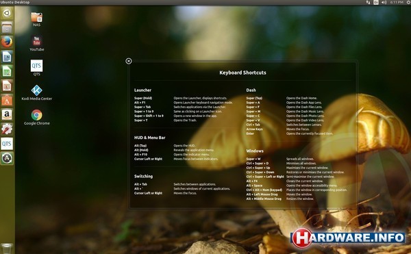Click the Alt + F4 shortcut text

click(x=251, y=181)
